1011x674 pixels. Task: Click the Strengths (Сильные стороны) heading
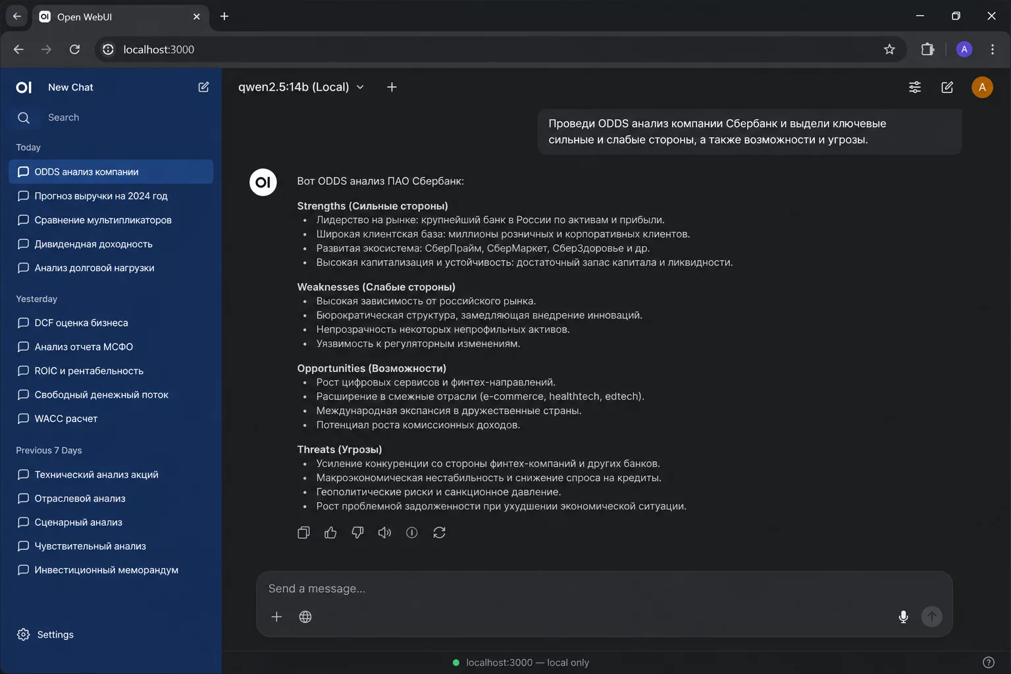[373, 206]
